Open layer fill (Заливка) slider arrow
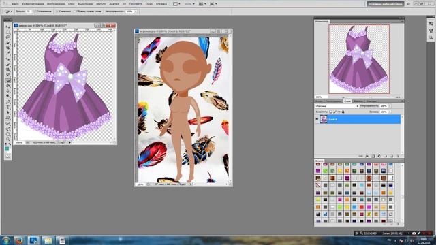This screenshot has height=245, width=436. pyautogui.click(x=390, y=112)
